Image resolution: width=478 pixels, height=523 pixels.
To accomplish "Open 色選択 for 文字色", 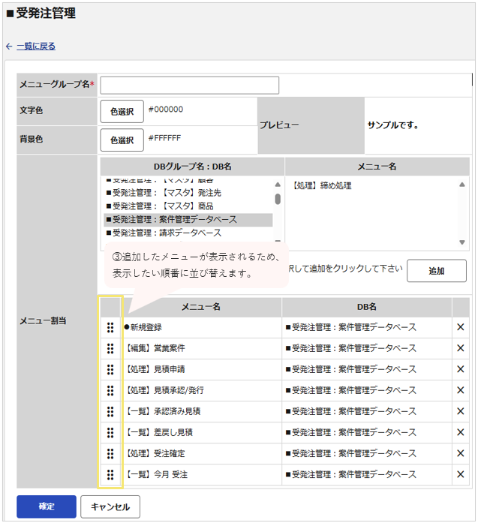I will [x=122, y=111].
